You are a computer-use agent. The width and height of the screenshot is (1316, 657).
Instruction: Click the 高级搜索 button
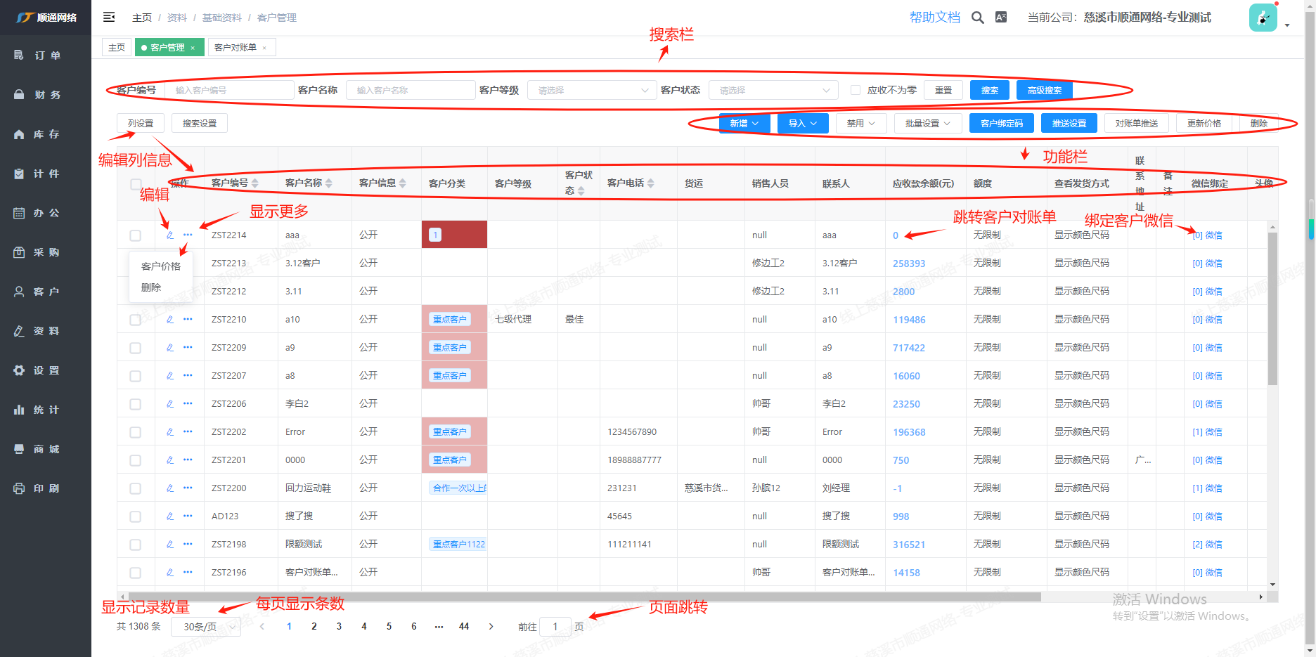point(1045,90)
